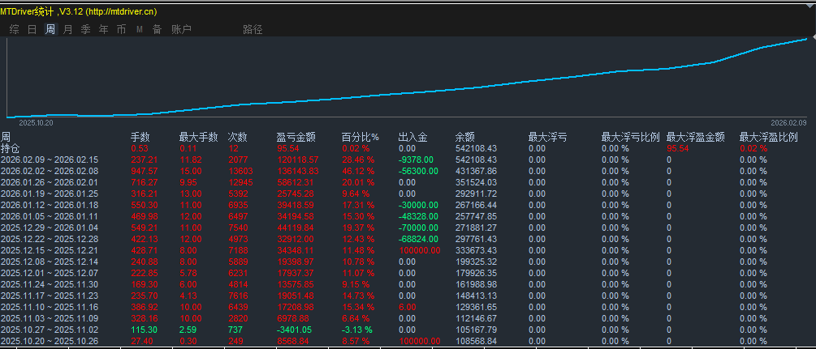Click the 最大浮盈比例 column header

(x=769, y=137)
